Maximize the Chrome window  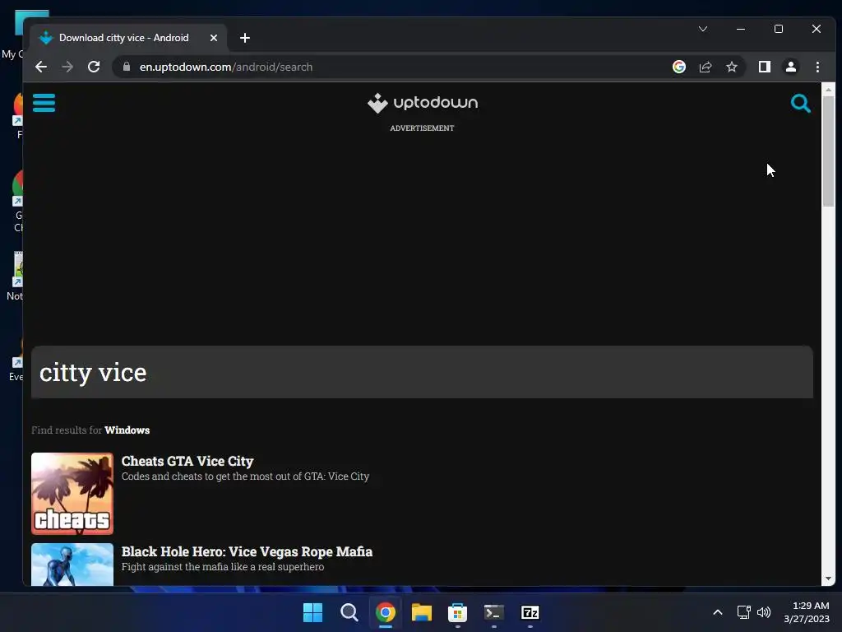click(x=779, y=29)
